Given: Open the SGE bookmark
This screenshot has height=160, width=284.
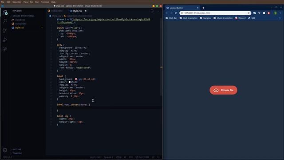Looking at the screenshot, I should pyautogui.click(x=252, y=18).
